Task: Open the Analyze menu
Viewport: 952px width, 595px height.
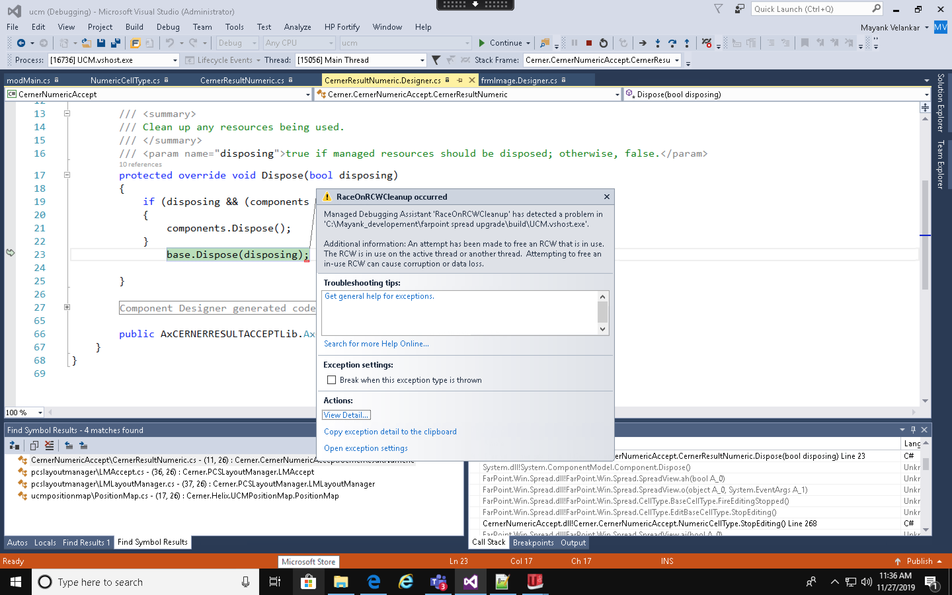Action: pos(297,27)
